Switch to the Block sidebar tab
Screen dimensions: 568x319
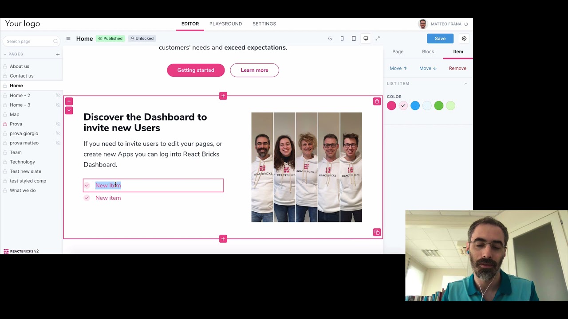pyautogui.click(x=428, y=51)
